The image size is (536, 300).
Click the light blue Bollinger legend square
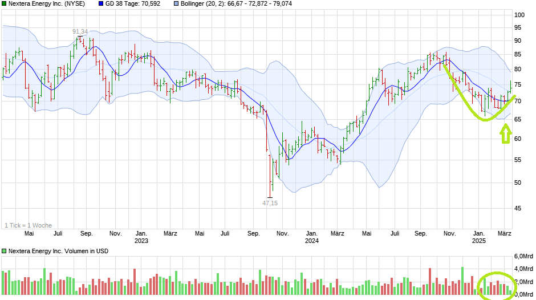tap(176, 3)
